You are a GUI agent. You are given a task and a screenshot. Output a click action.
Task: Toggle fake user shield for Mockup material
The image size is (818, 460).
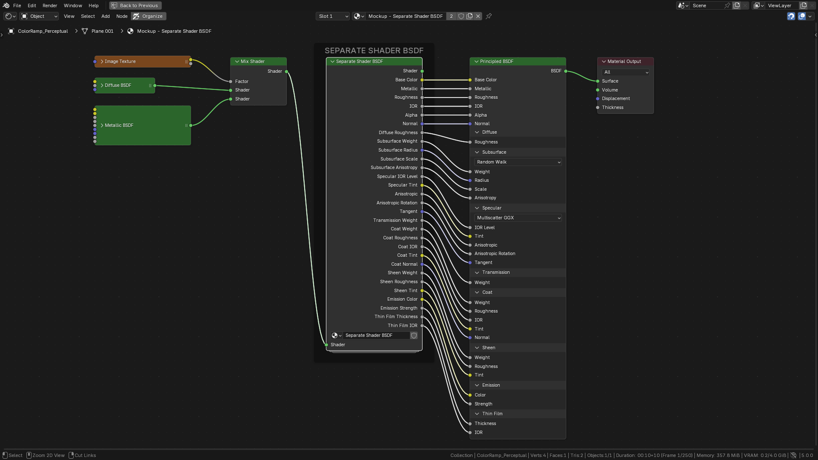461,16
